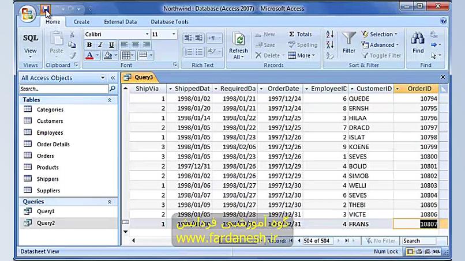465x261 pixels.
Task: Click the navigation pane search box
Action: (x=65, y=89)
